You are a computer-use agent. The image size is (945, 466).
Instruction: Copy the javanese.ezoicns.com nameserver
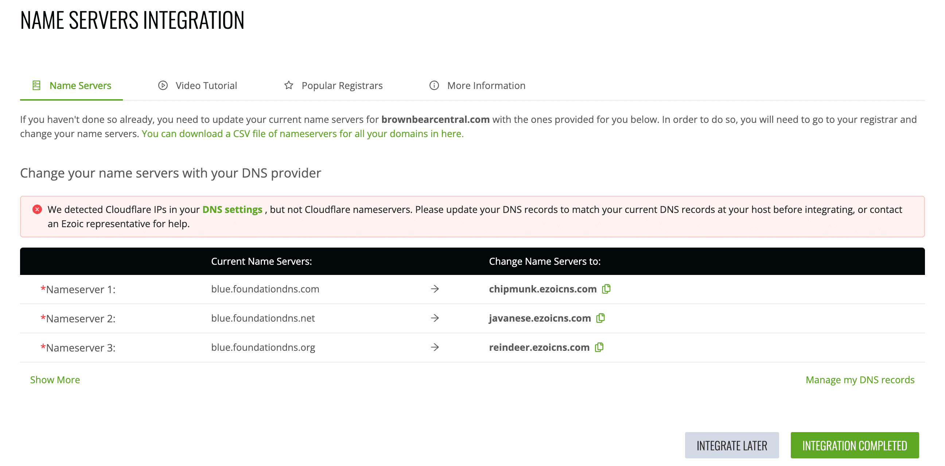(600, 318)
